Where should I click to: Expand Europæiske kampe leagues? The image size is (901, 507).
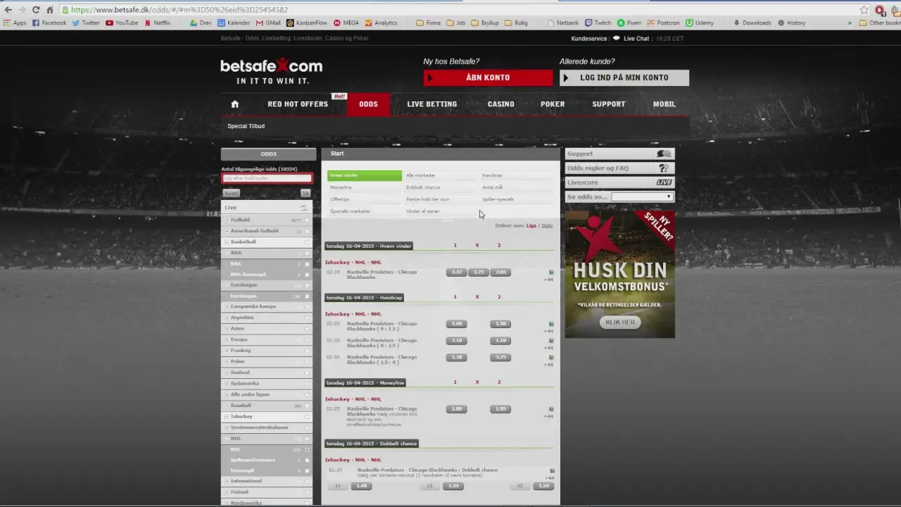(x=227, y=307)
